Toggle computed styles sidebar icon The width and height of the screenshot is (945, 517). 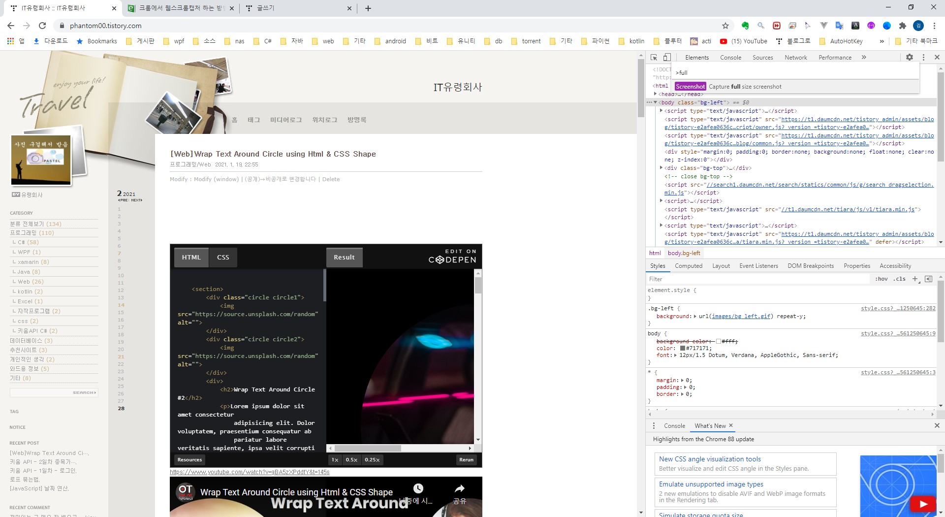click(928, 279)
